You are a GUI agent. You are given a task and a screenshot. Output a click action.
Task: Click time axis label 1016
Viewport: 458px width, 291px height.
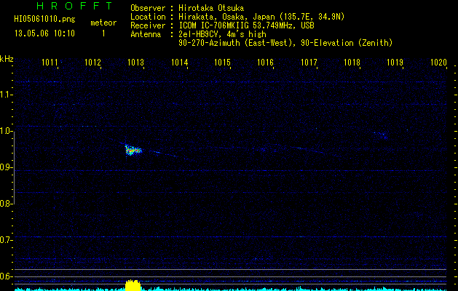coord(265,62)
